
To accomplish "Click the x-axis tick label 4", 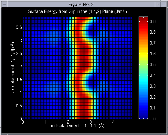I will pos(113,122).
